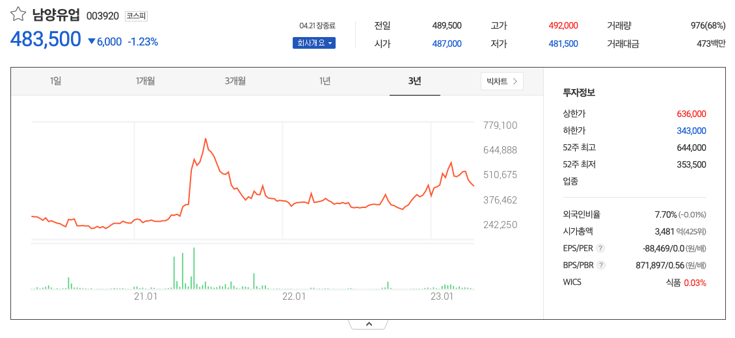Click the 상한가 value 636,000
This screenshot has width=735, height=338.
tap(691, 114)
